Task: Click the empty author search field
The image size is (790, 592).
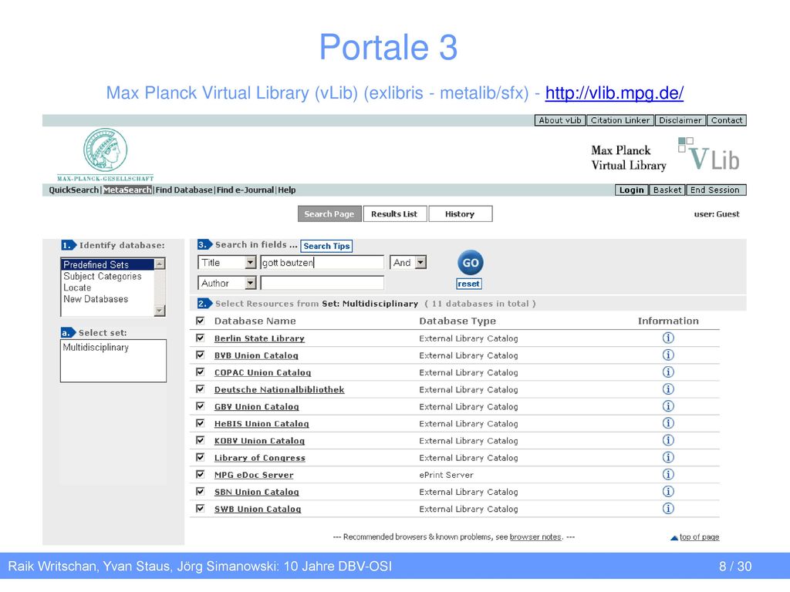Action: [322, 284]
